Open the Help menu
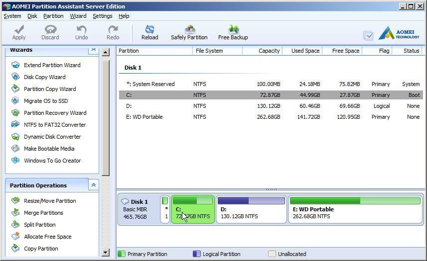Viewport: 427px width, 261px height. tap(124, 16)
